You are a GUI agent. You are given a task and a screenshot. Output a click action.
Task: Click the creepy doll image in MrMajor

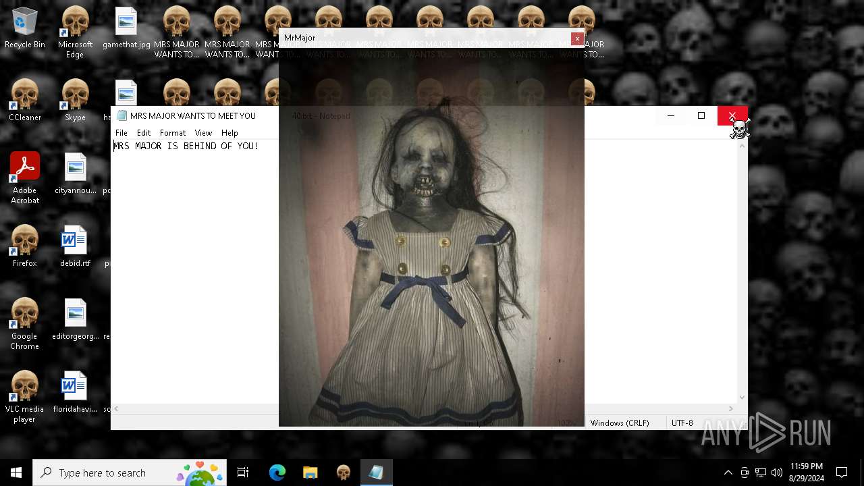[431, 237]
